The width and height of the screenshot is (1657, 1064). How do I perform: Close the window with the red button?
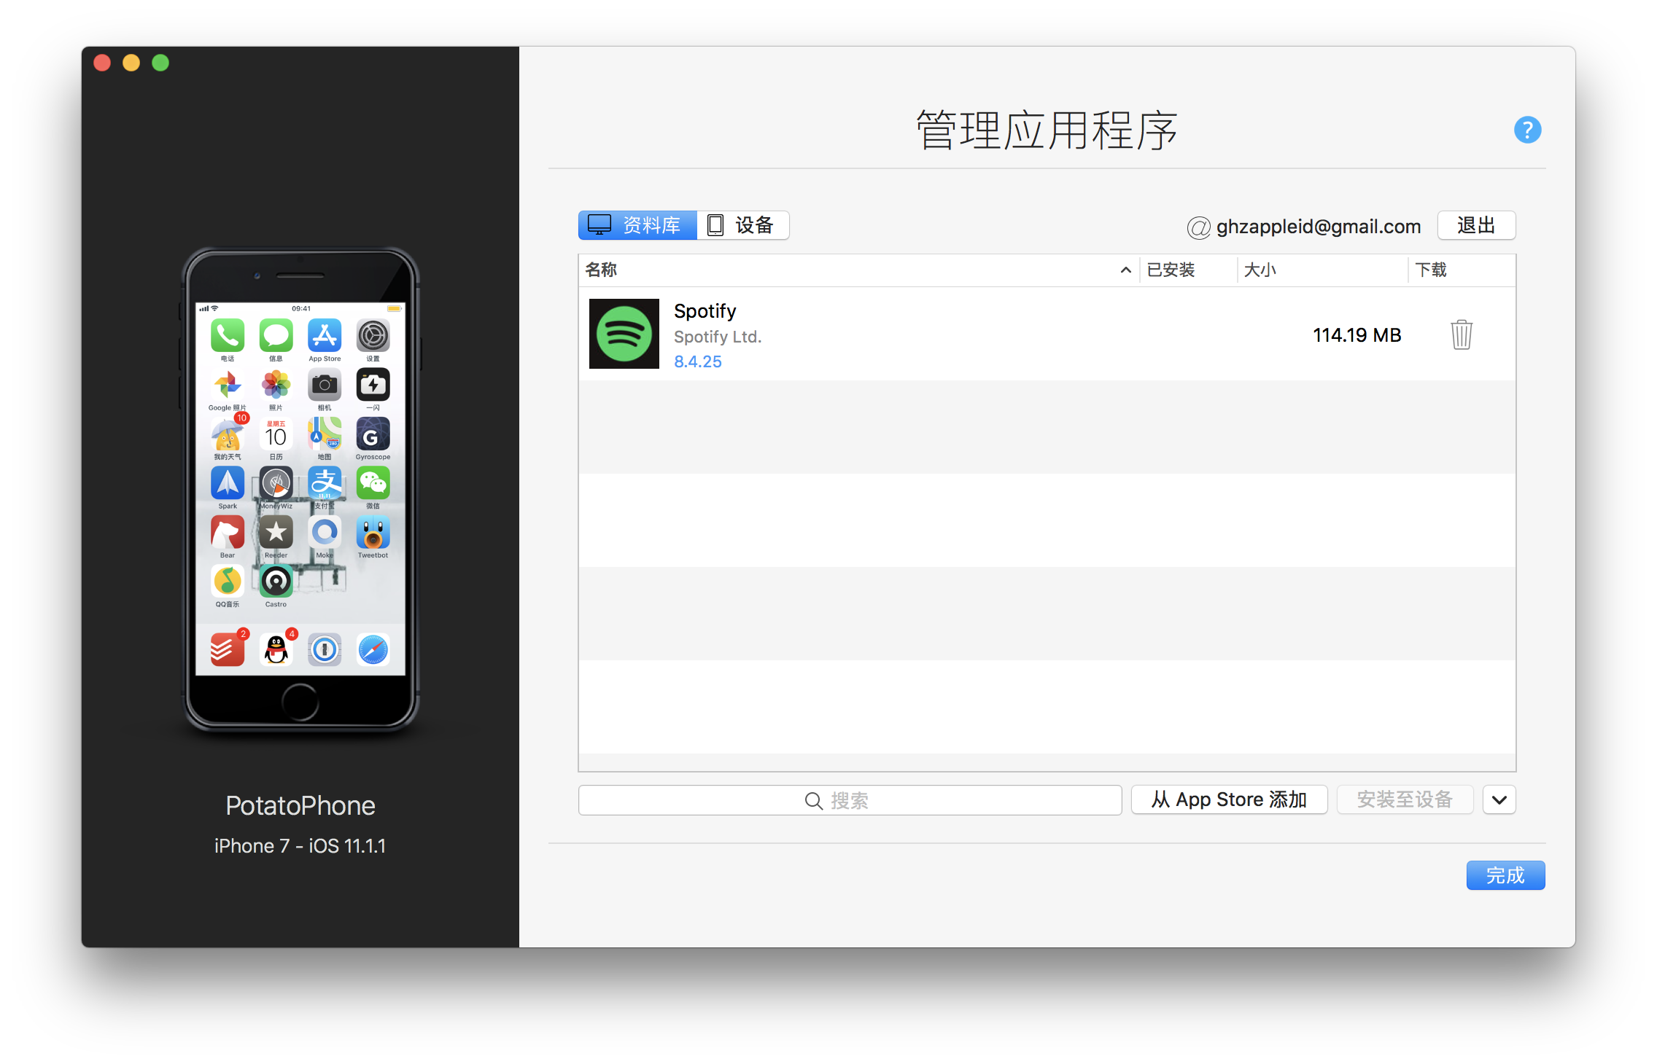click(102, 63)
